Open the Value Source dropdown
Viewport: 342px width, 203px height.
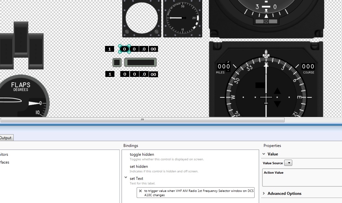click(x=288, y=163)
